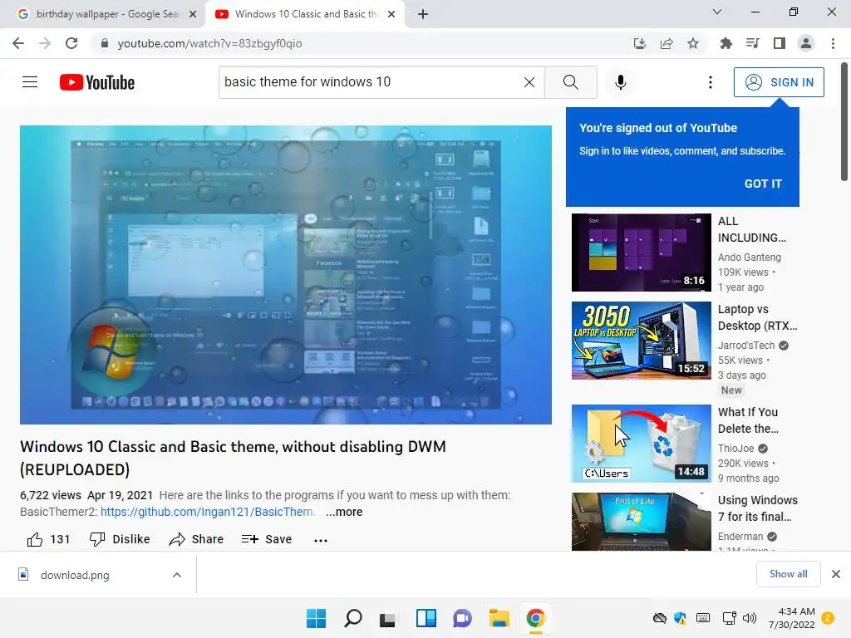This screenshot has height=638, width=851.
Task: Open Using Windows 7 video title
Action: click(x=758, y=508)
